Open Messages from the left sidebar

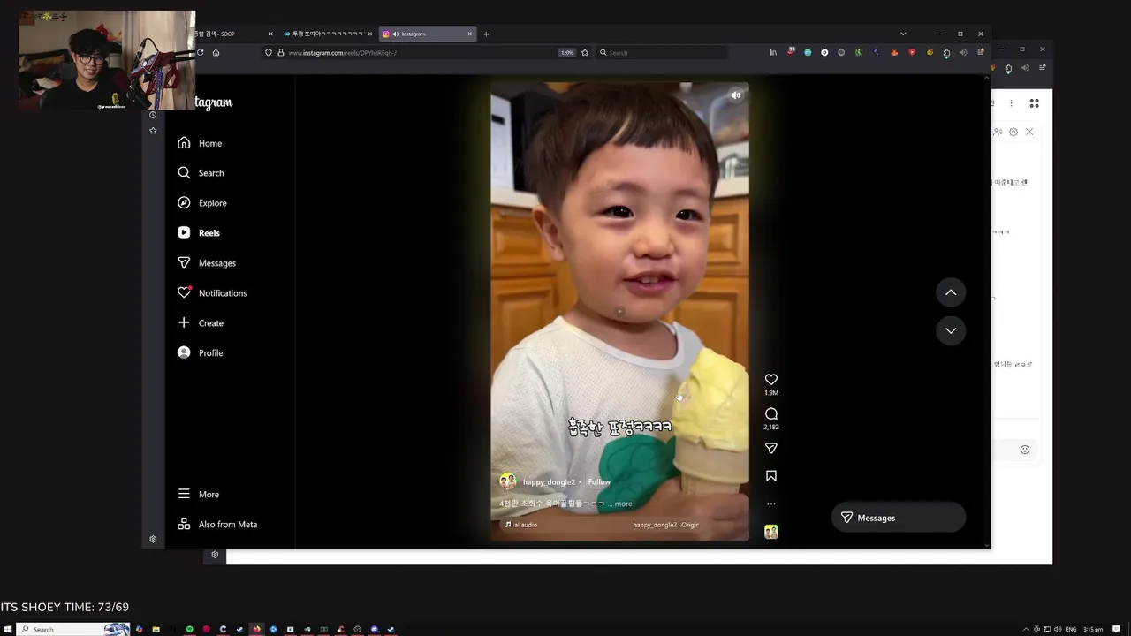click(x=207, y=263)
